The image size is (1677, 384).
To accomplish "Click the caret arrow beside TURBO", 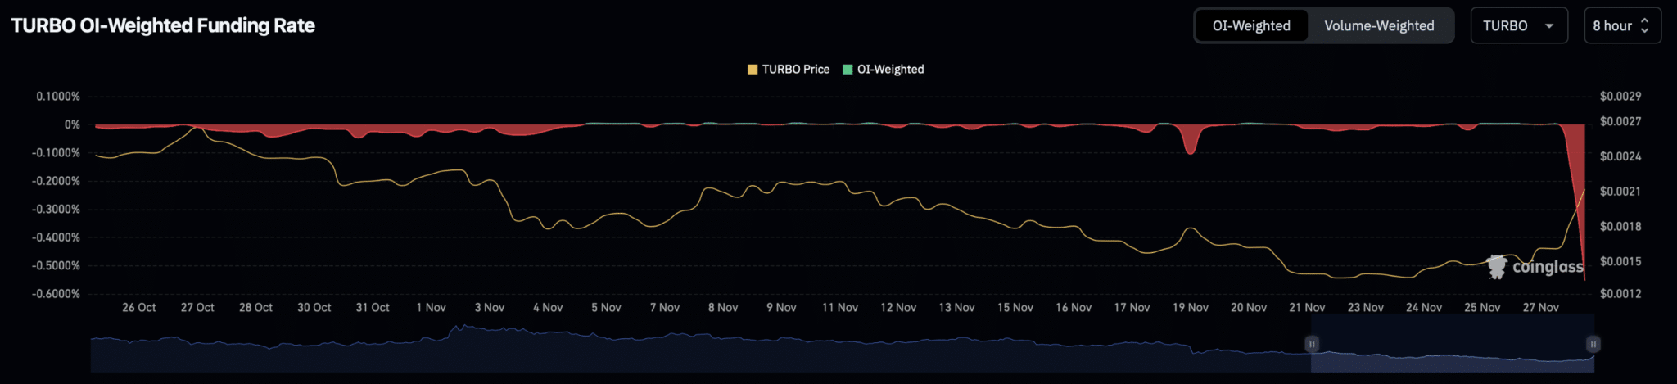I will 1549,26.
